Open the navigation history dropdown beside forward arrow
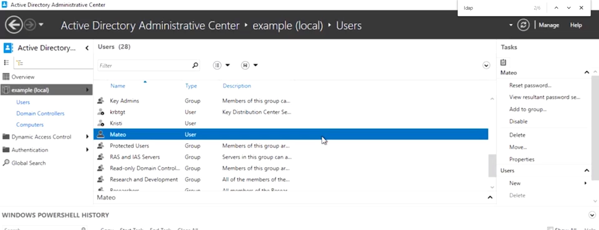Image resolution: width=599 pixels, height=230 pixels. click(x=41, y=24)
